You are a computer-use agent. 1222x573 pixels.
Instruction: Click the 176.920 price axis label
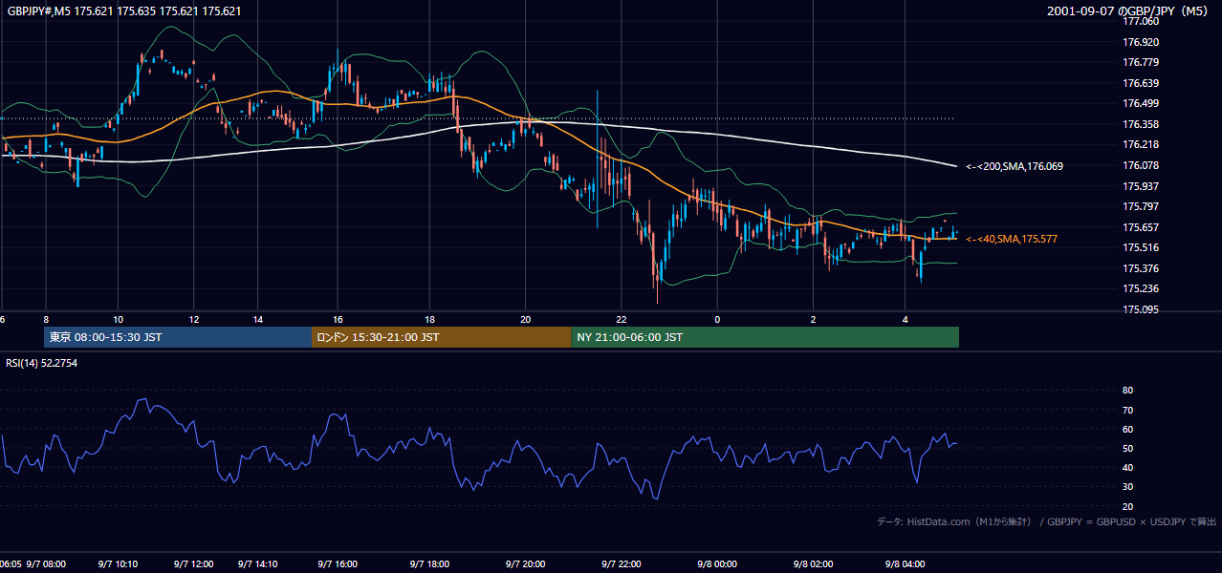click(x=1141, y=42)
